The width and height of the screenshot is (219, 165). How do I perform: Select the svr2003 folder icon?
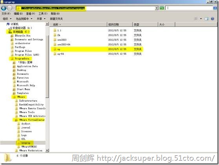point(55,40)
